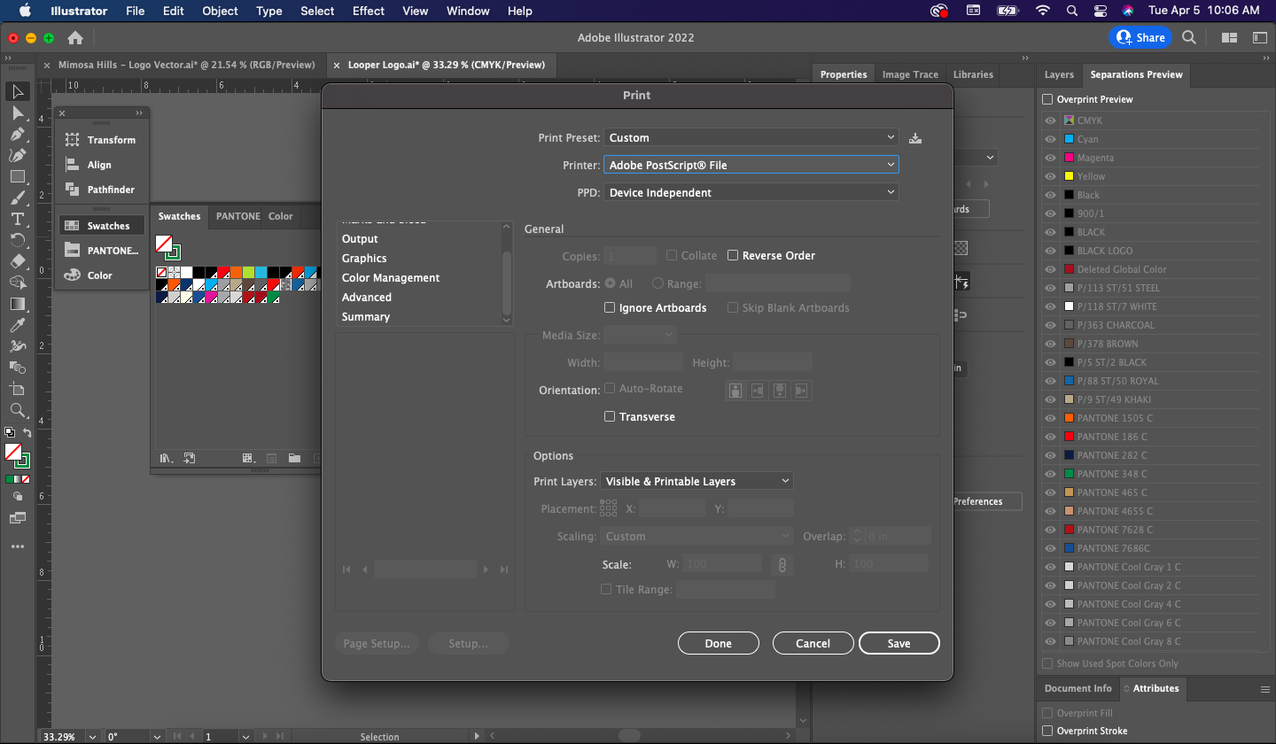1276x744 pixels.
Task: Open the Arrange Documents icon
Action: point(1229,37)
